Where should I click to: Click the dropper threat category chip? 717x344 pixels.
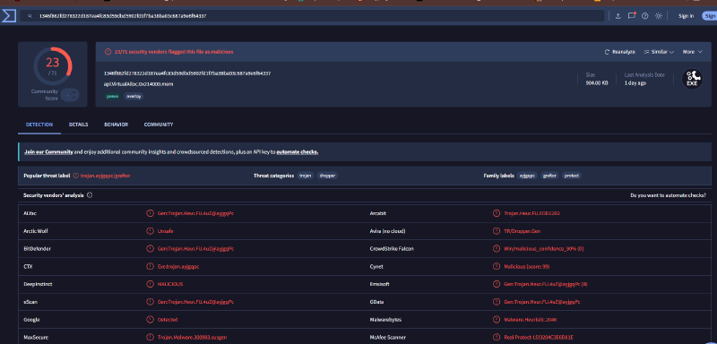[x=327, y=176]
